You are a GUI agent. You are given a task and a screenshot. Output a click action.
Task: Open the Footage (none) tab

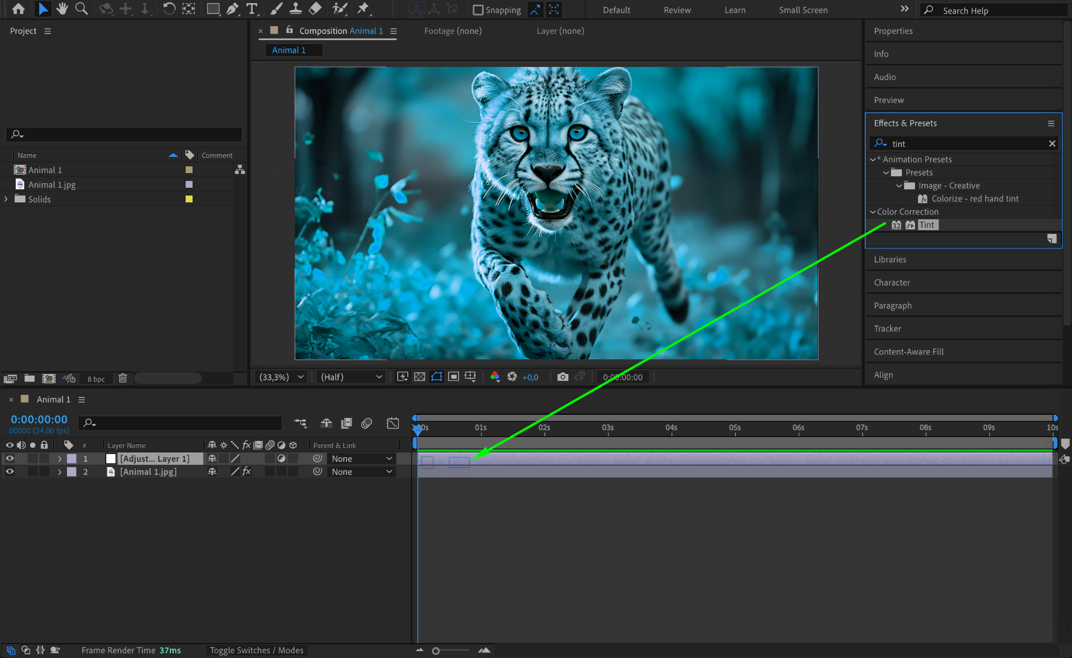[453, 31]
